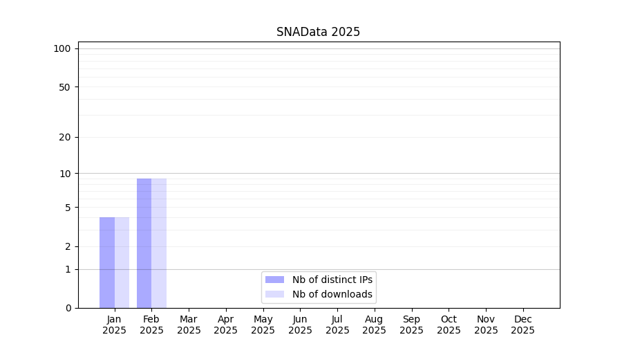Select the 'Dec 2025' x-axis label
This screenshot has width=622, height=346.
522,325
